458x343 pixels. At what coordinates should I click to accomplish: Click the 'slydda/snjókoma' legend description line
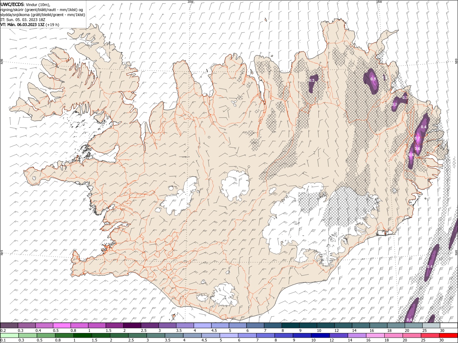point(43,15)
